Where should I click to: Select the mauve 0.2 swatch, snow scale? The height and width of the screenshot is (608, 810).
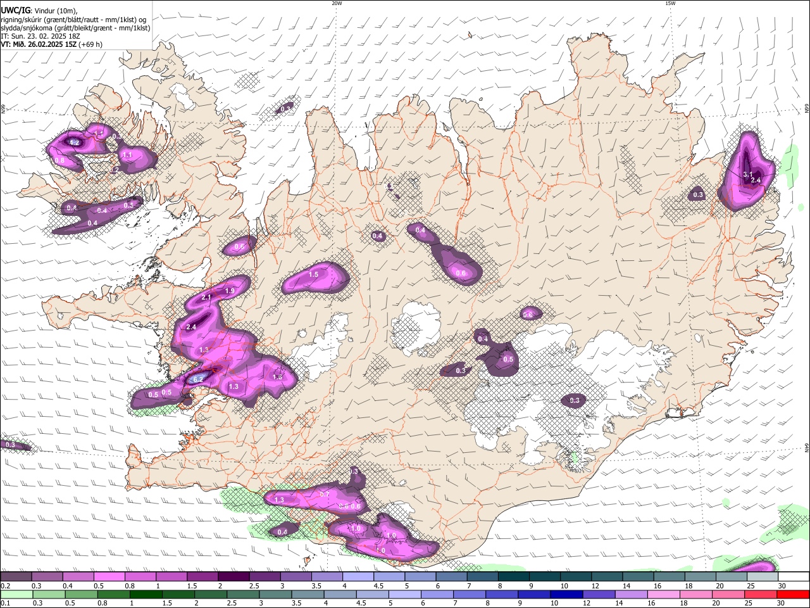[16, 577]
